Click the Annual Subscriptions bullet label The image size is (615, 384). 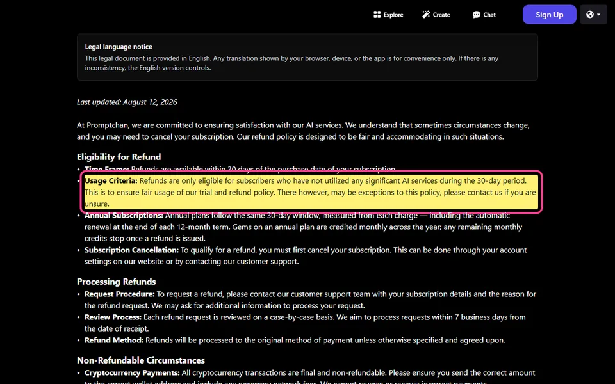click(124, 216)
